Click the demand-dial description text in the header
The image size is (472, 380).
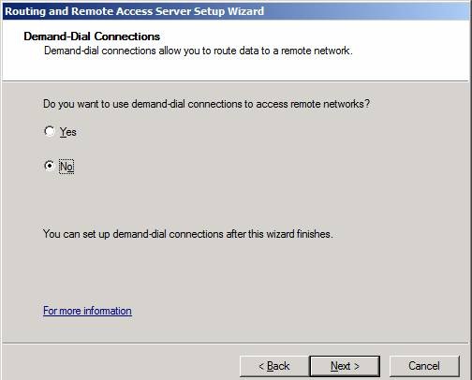[x=199, y=51]
